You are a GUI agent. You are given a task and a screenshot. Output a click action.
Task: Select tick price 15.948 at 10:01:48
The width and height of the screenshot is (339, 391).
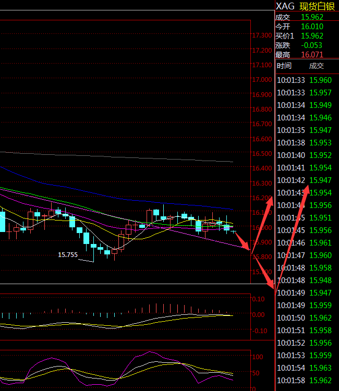[x=321, y=280]
